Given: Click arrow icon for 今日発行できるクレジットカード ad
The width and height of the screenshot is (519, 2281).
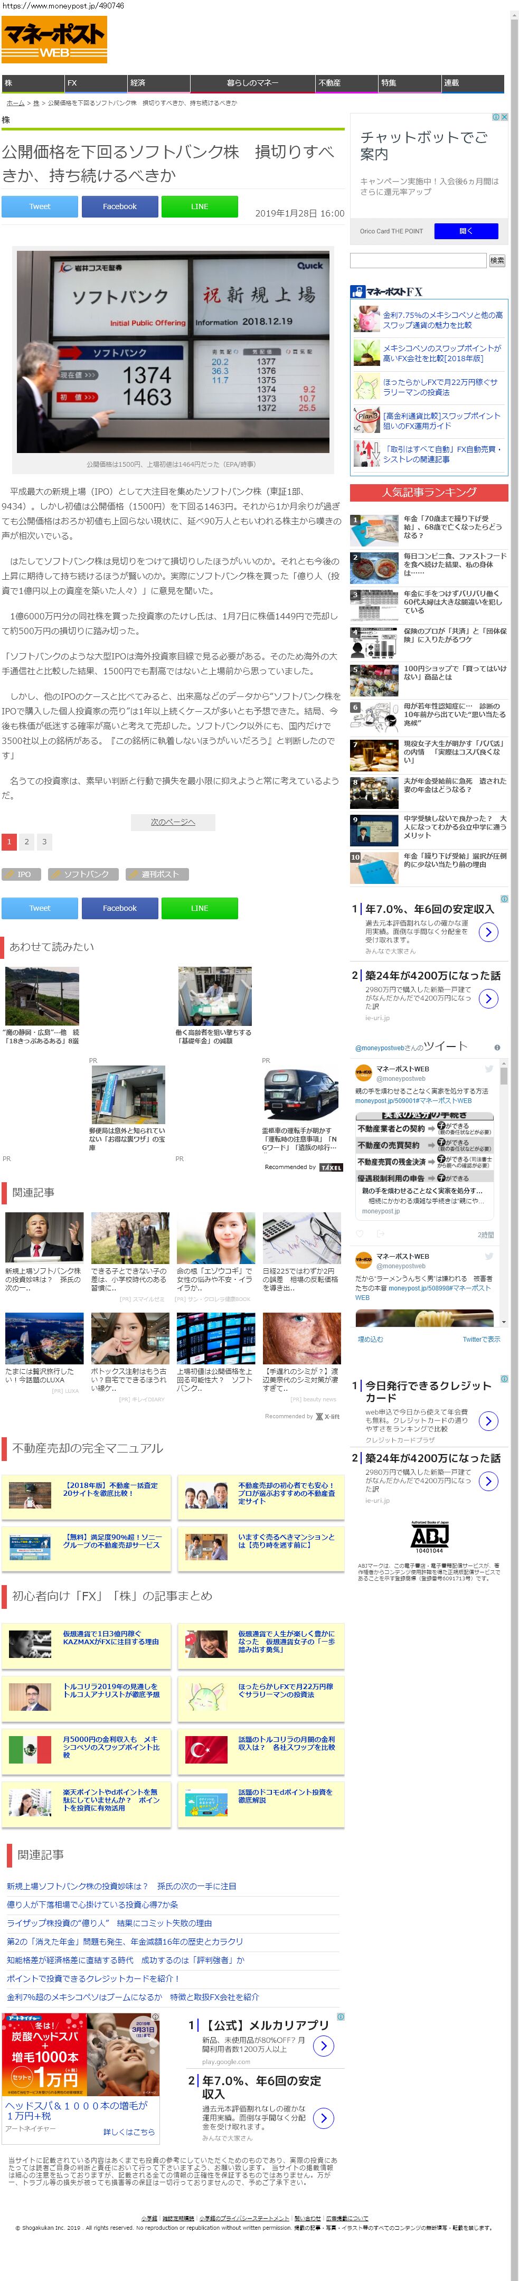Looking at the screenshot, I should (x=488, y=1420).
